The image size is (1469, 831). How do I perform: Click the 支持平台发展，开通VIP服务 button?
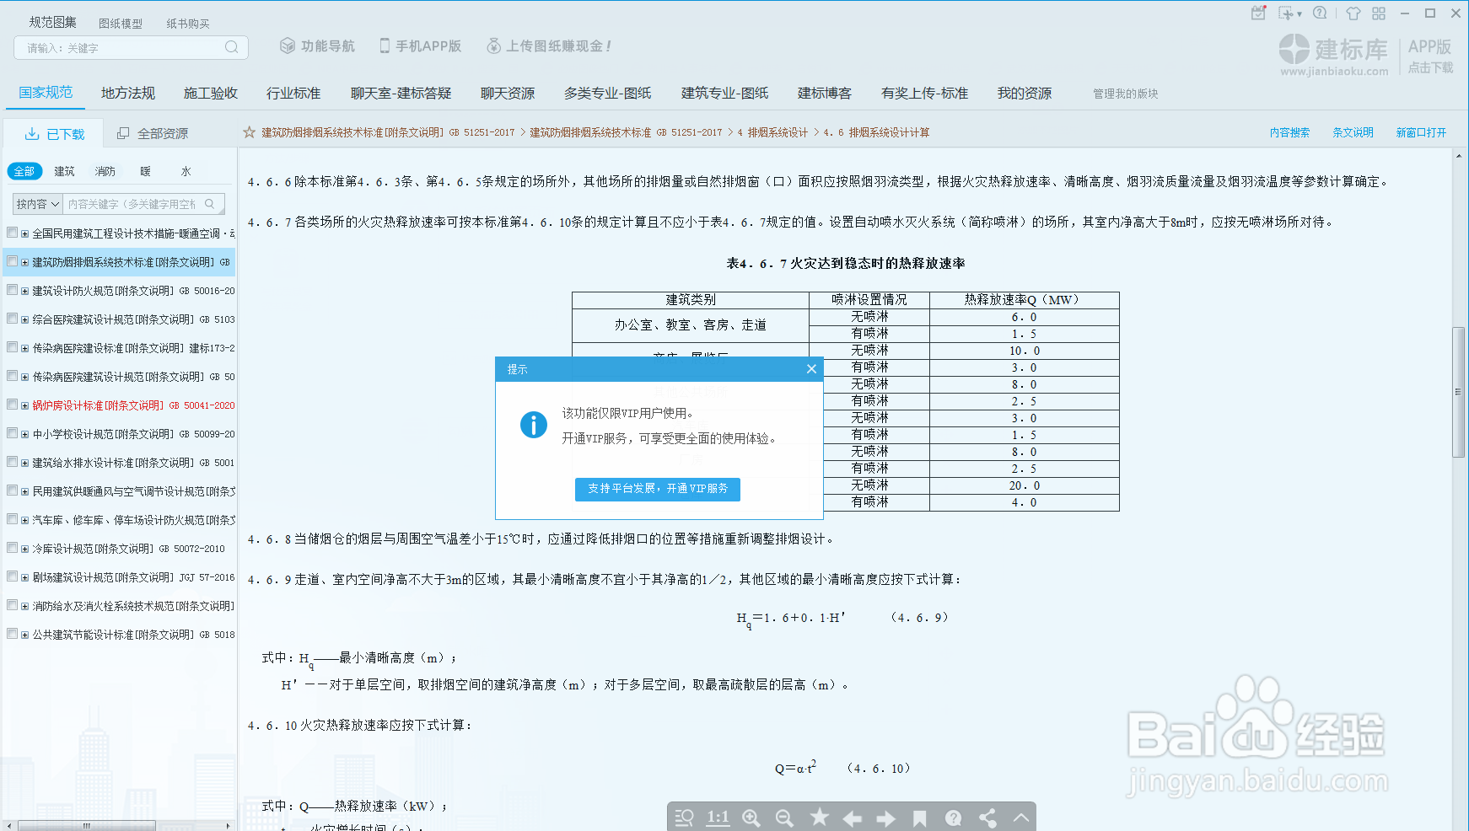(657, 490)
